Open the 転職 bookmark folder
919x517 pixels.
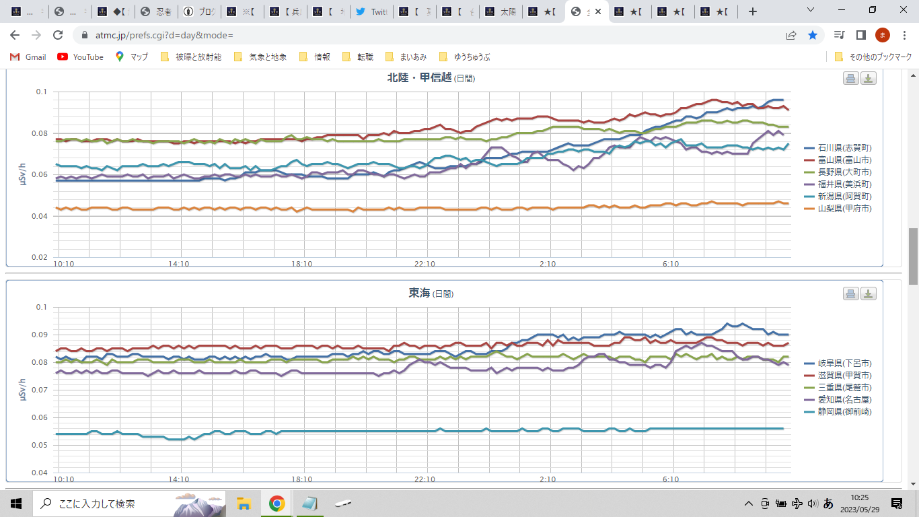tap(357, 57)
